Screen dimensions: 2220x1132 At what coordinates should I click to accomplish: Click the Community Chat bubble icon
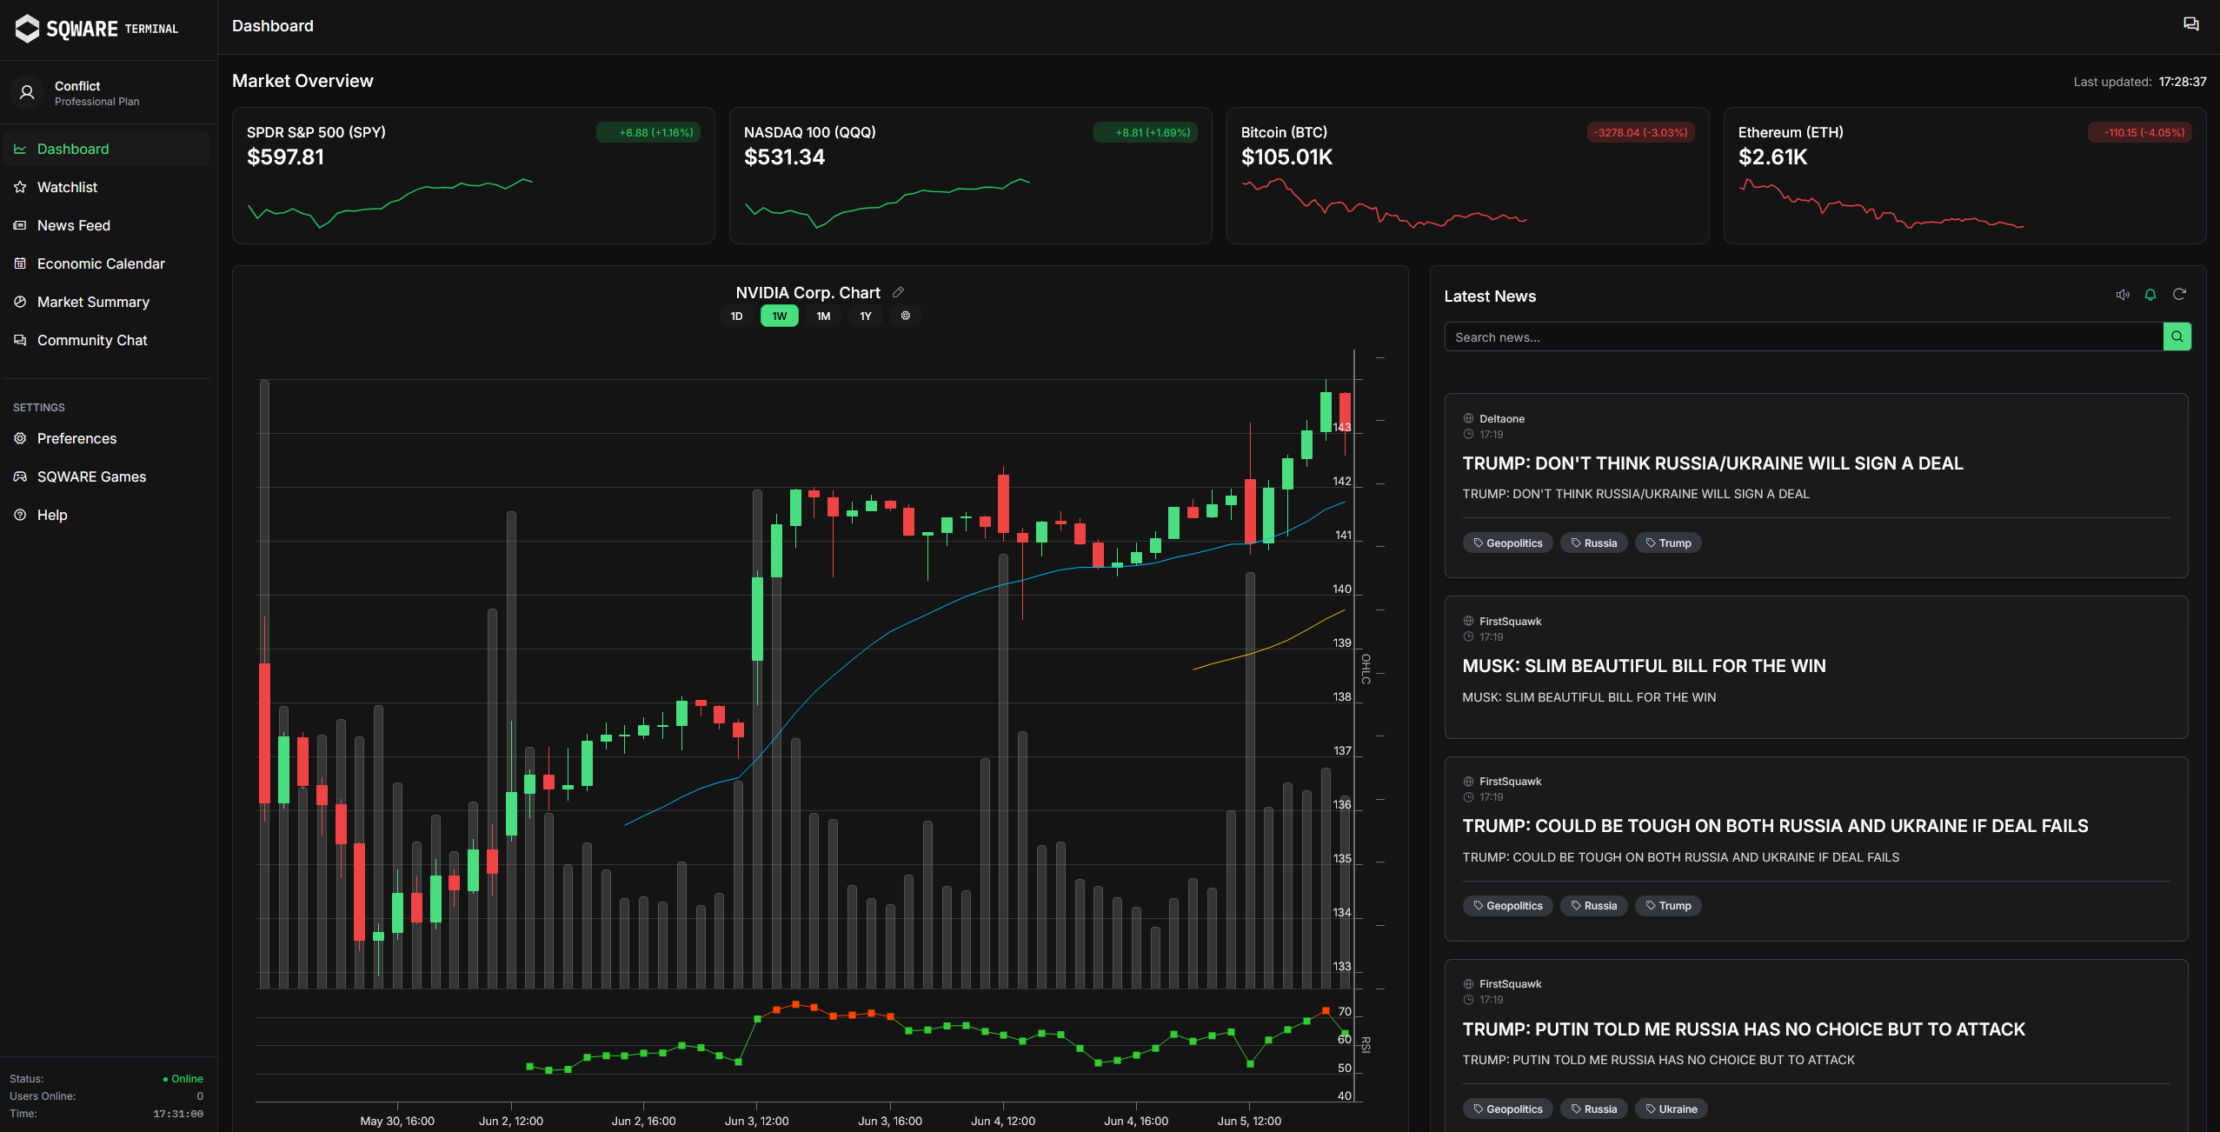pyautogui.click(x=20, y=340)
